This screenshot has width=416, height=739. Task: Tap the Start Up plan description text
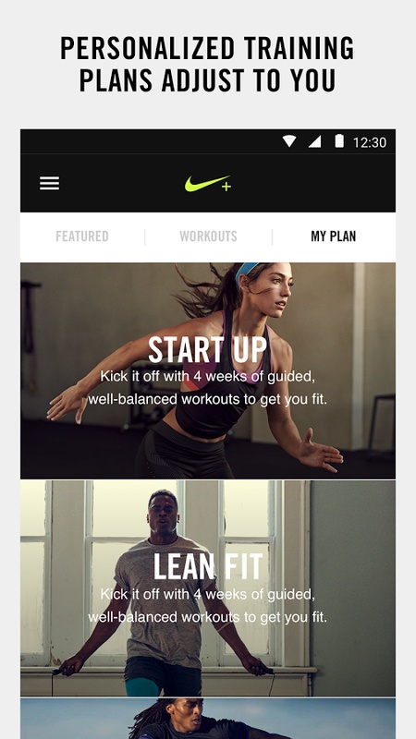click(207, 388)
